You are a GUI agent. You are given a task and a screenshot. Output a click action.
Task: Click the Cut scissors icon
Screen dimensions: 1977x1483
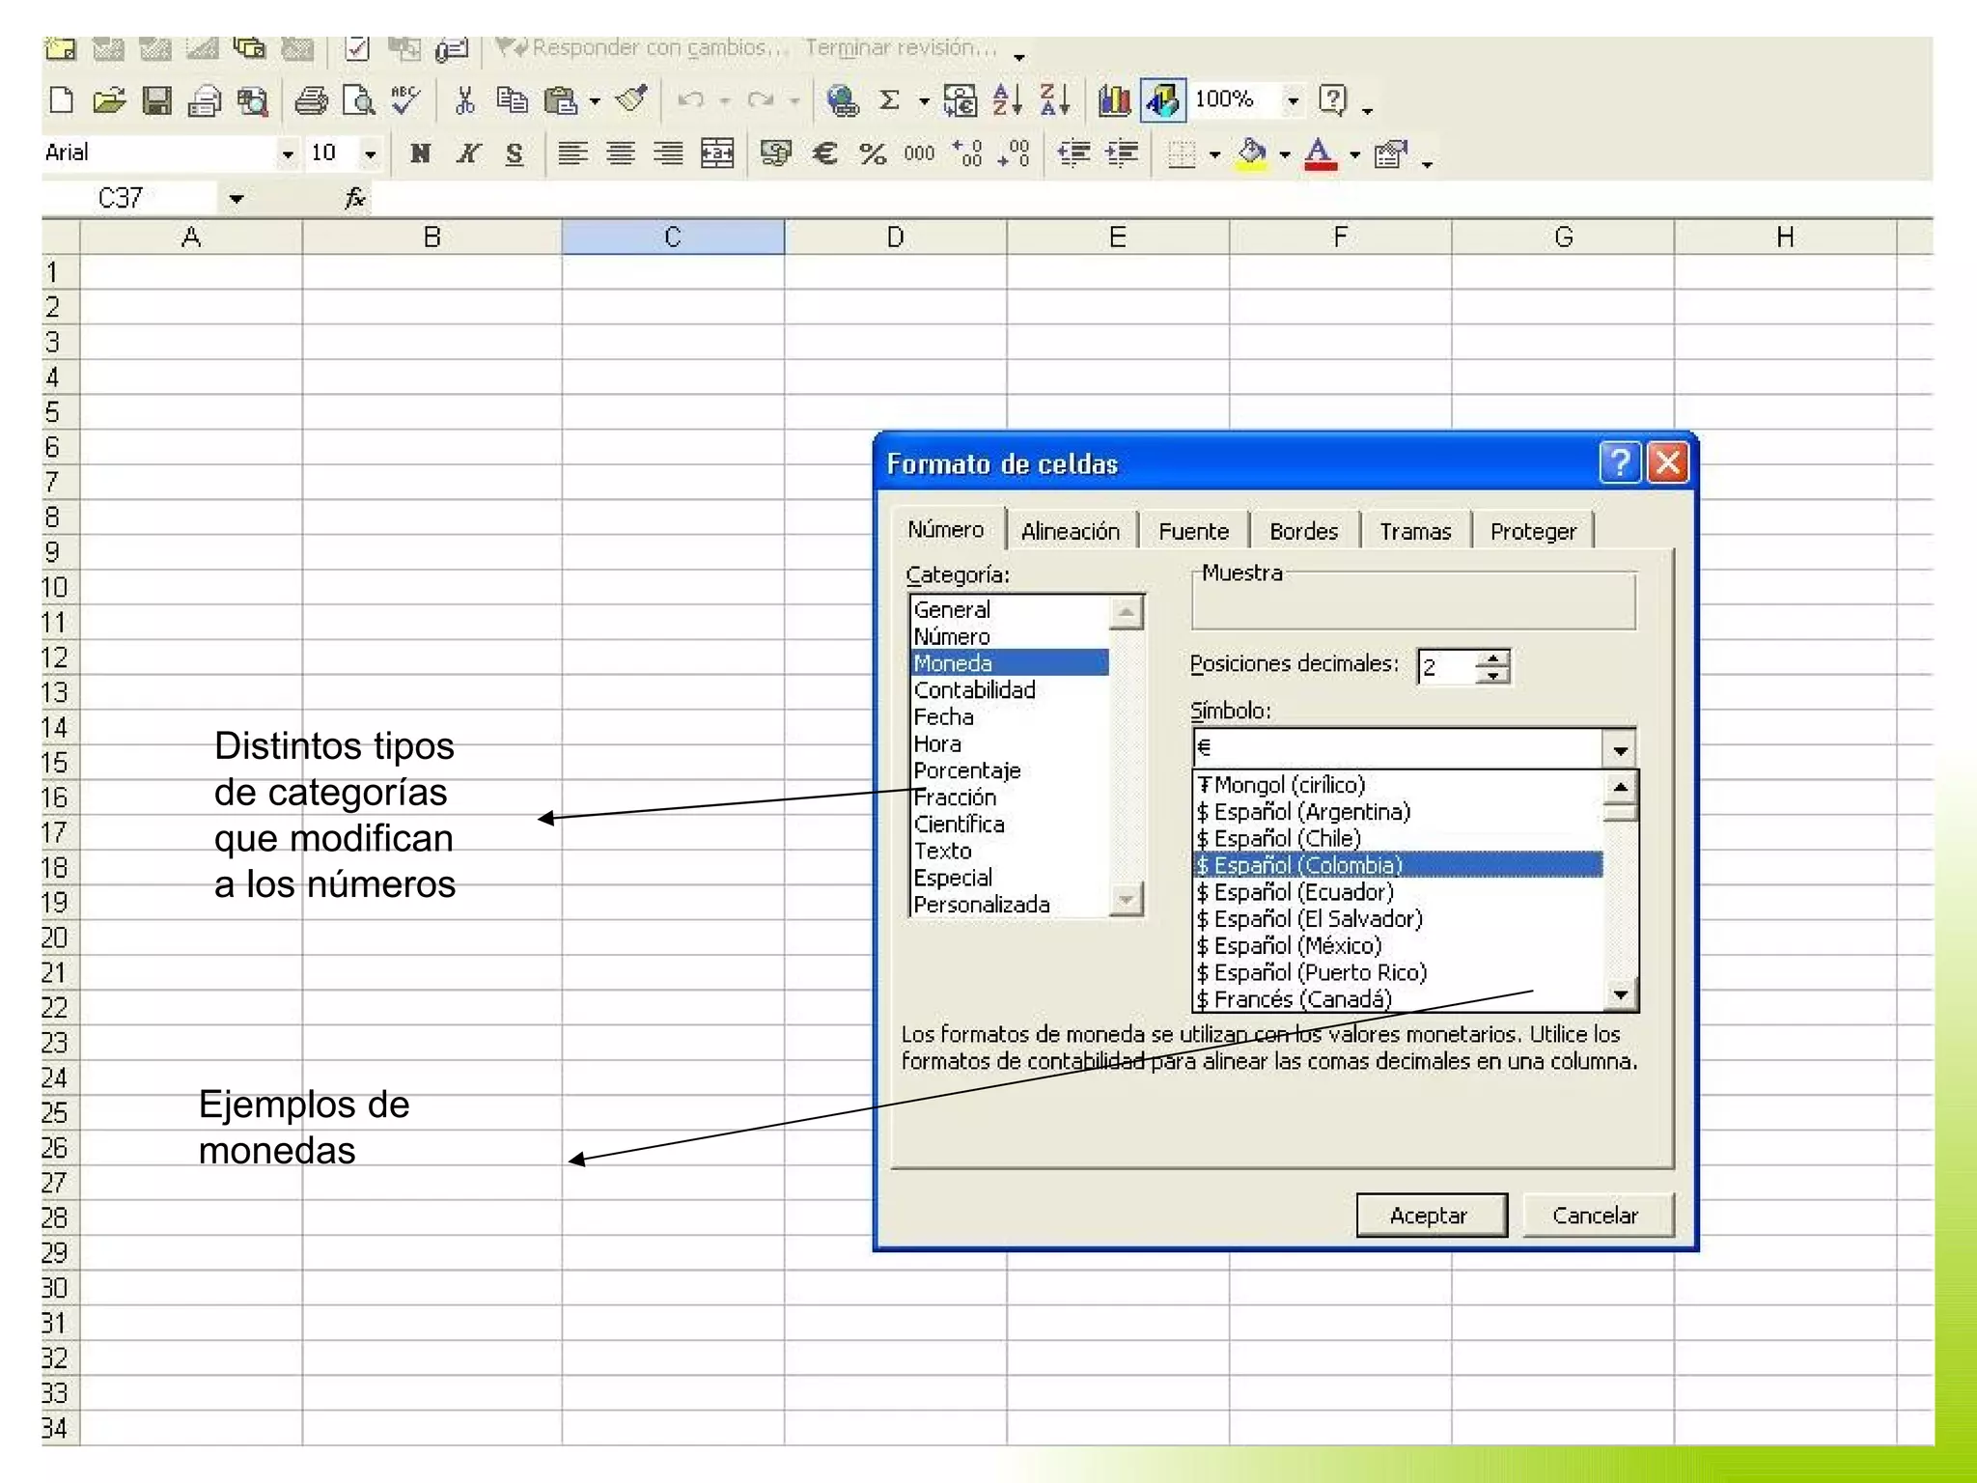tap(465, 100)
